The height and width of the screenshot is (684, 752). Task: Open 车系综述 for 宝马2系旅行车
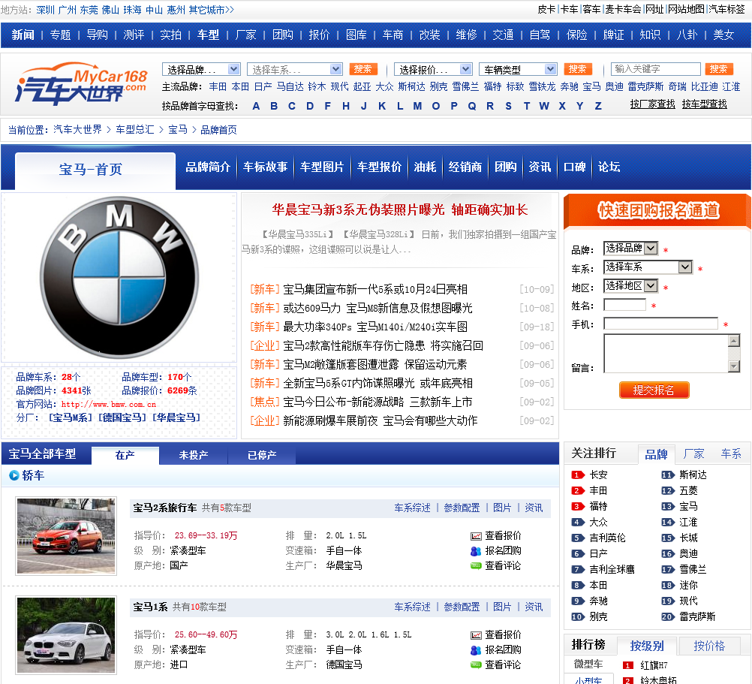pos(412,508)
